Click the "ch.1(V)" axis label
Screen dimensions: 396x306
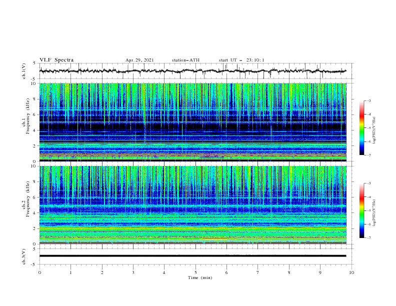[24, 71]
